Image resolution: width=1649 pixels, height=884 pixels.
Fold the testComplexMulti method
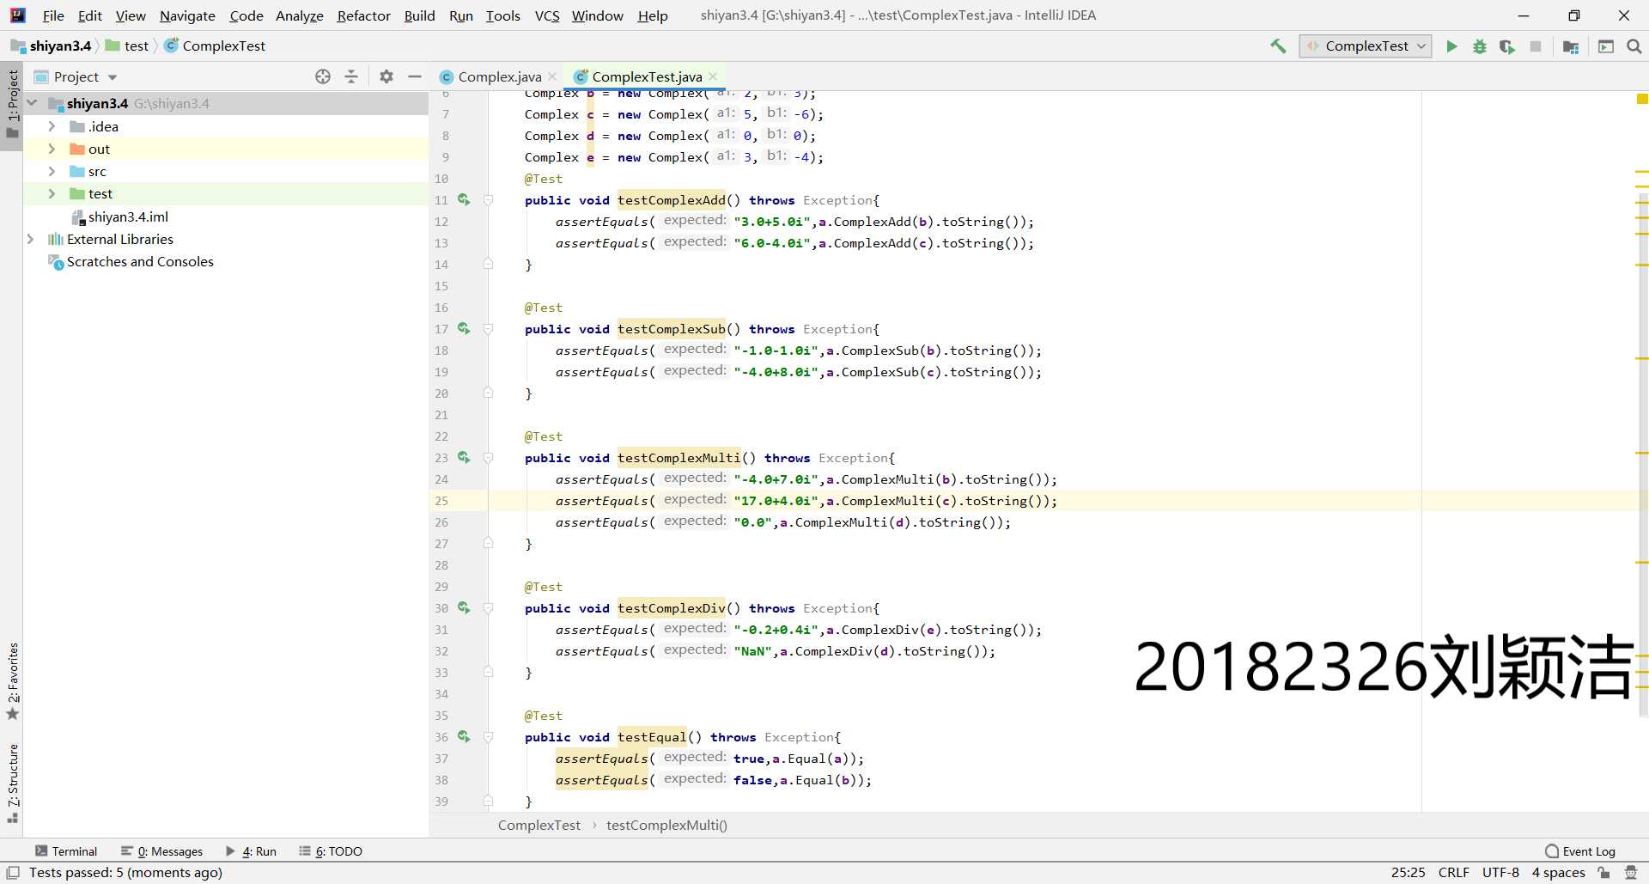488,458
